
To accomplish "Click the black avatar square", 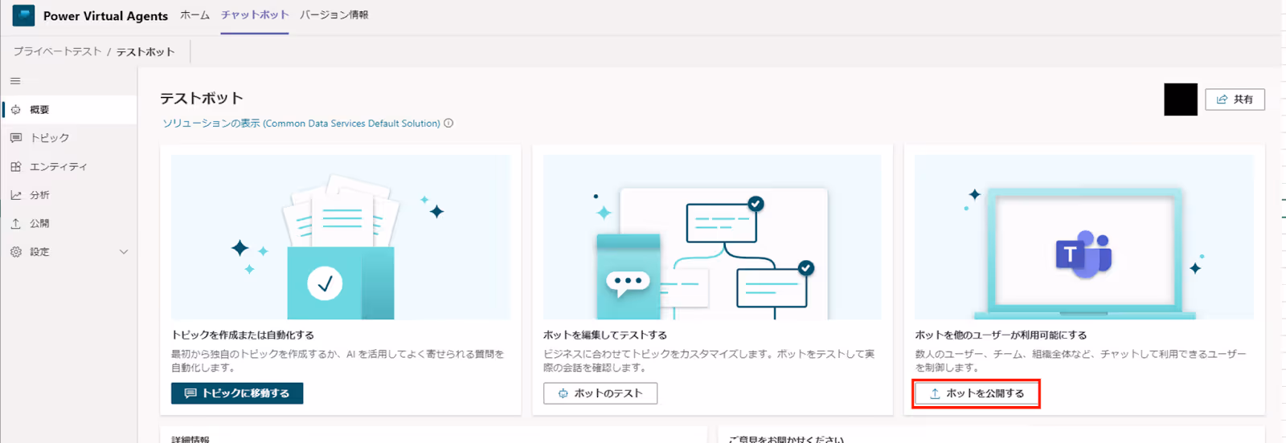I will (1181, 100).
